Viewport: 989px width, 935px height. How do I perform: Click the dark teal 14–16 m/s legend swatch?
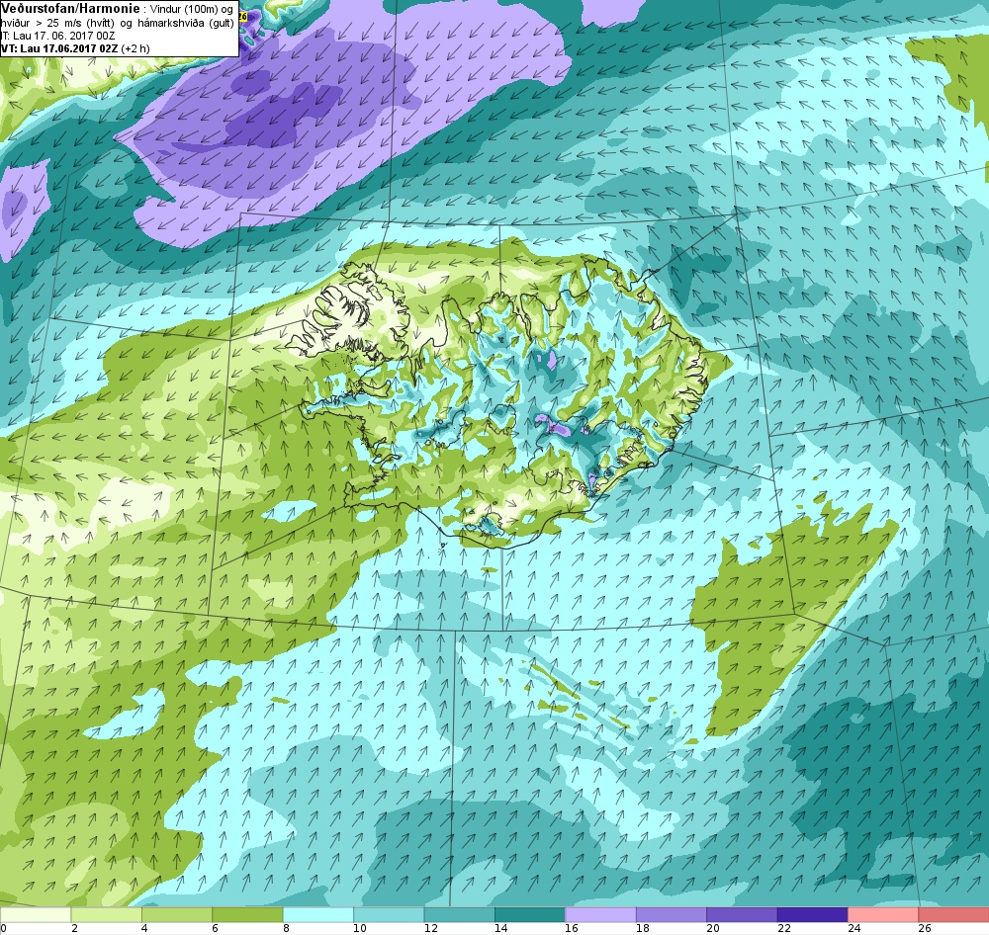(x=530, y=914)
